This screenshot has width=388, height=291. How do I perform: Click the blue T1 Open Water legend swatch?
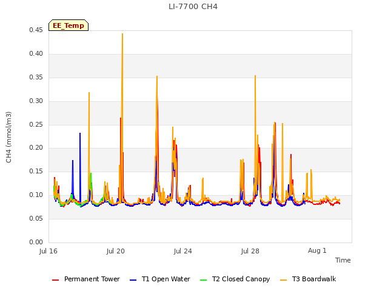click(133, 280)
